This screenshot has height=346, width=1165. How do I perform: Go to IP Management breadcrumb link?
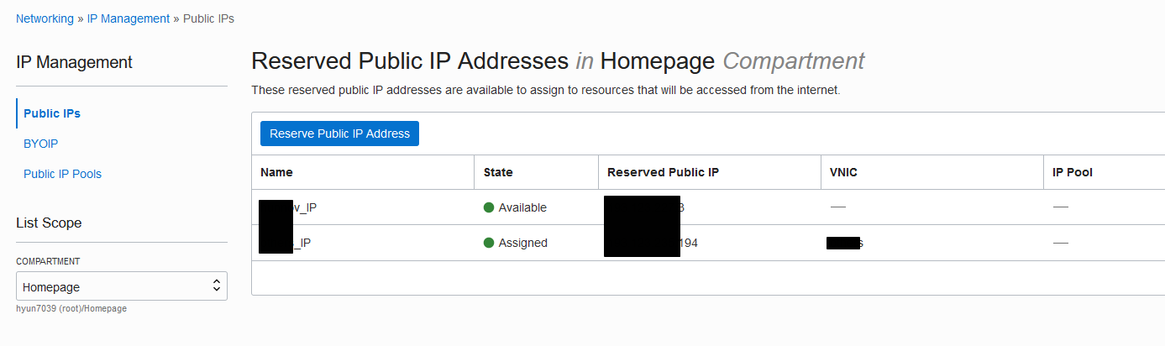[x=129, y=18]
